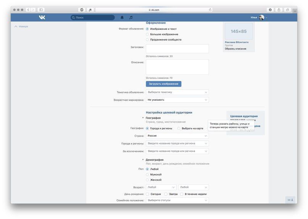
Task: Open the online friends counter in corner
Action: tap(290, 200)
